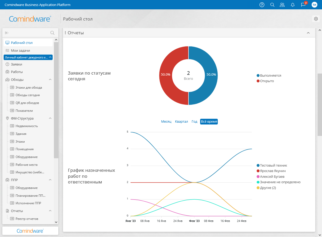This screenshot has width=322, height=237.
Task: Toggle Открыто legend item
Action: coord(265,81)
